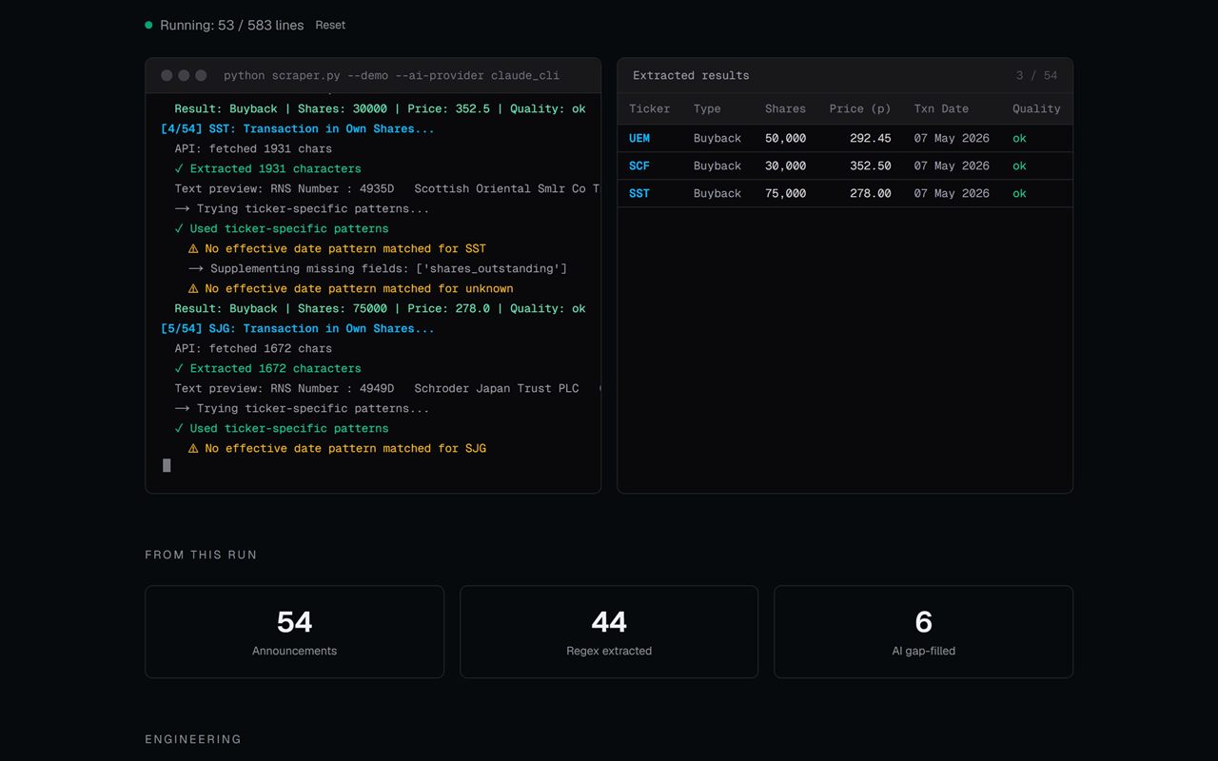Click the warning icon on the SJG date line
Image resolution: width=1218 pixels, height=761 pixels.
pyautogui.click(x=193, y=448)
